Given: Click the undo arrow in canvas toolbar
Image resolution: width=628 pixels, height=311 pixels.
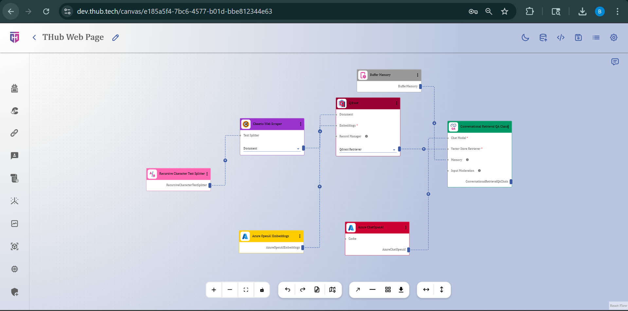Looking at the screenshot, I should coord(287,290).
